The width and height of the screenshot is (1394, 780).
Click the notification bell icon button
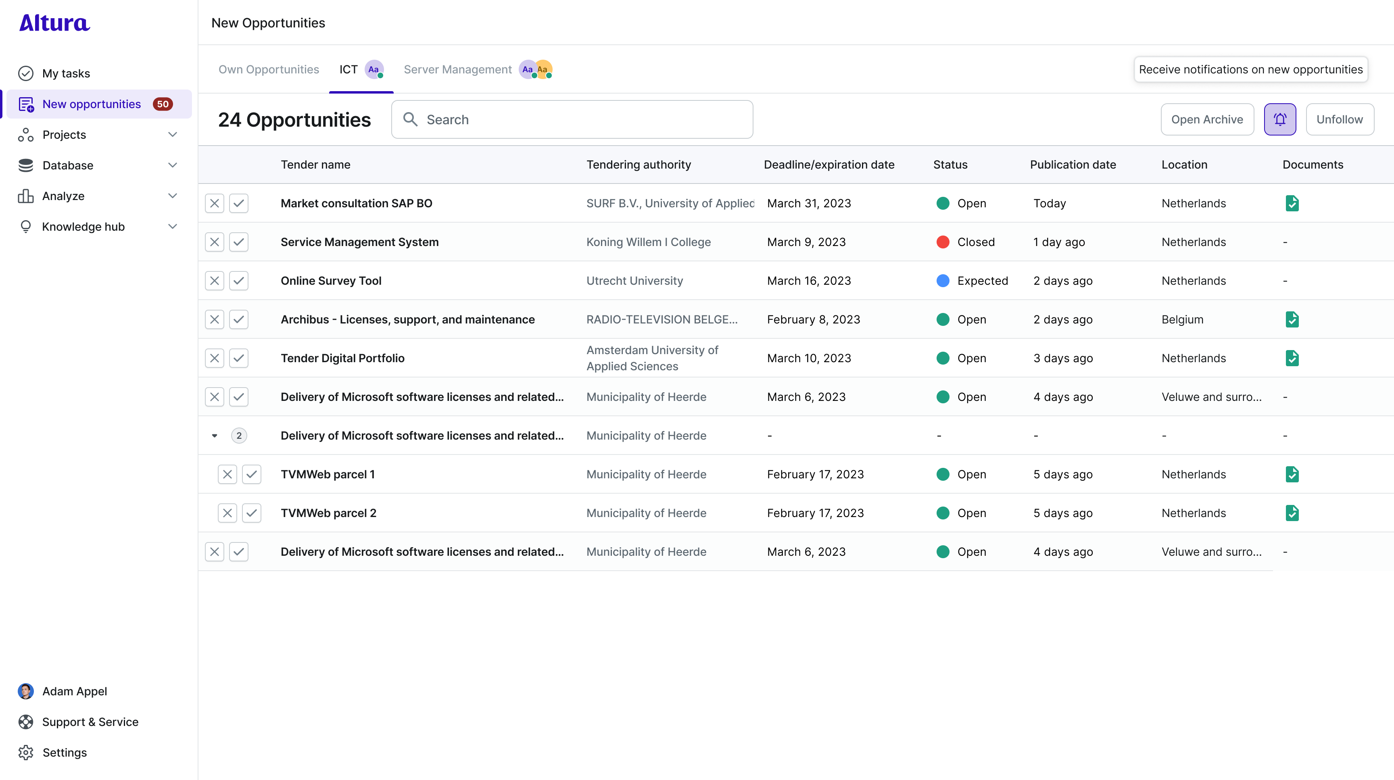[1279, 119]
